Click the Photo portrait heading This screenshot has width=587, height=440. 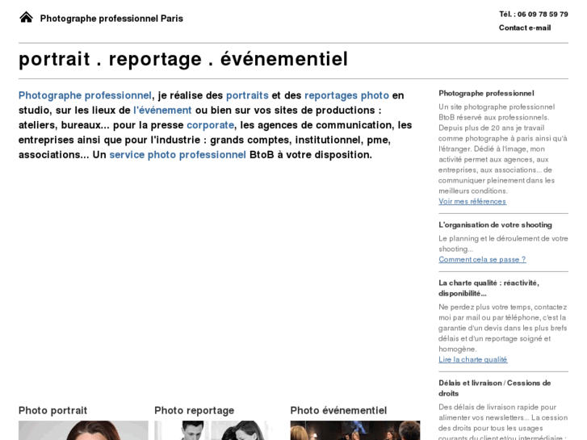click(52, 410)
